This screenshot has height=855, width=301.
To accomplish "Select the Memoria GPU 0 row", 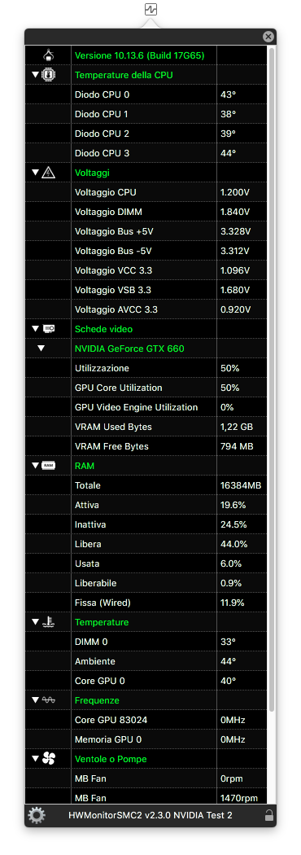I will click(146, 740).
